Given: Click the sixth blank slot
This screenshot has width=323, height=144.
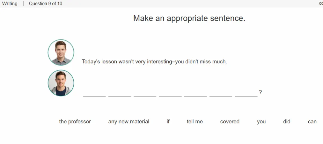Looking at the screenshot, I should coord(221,93).
